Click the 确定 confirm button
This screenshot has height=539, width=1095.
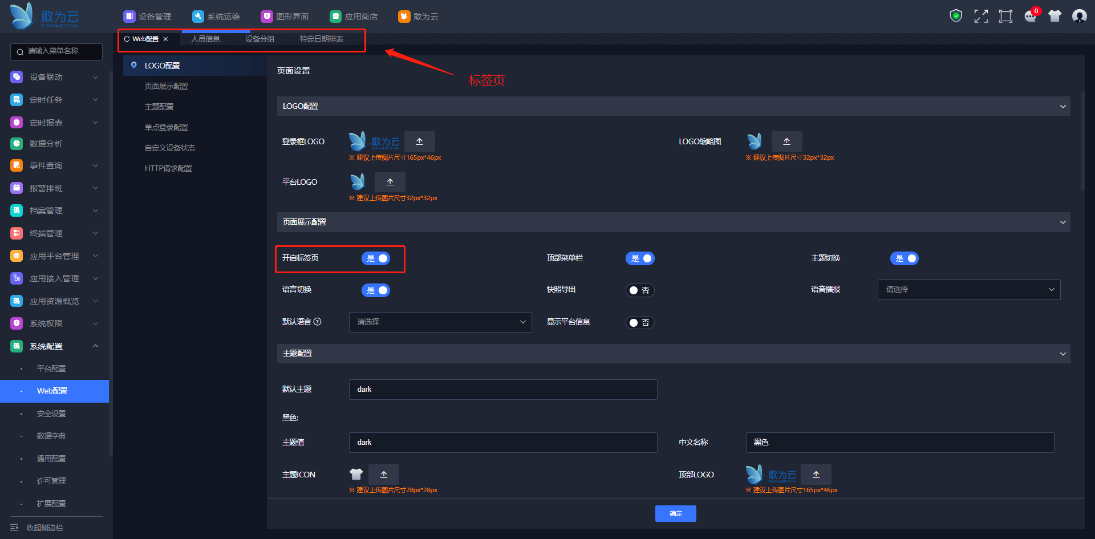click(x=676, y=514)
